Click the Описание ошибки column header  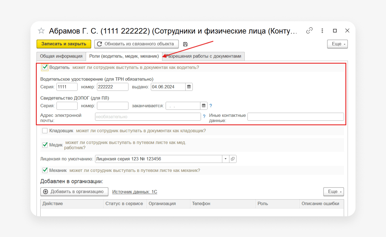[x=322, y=204]
